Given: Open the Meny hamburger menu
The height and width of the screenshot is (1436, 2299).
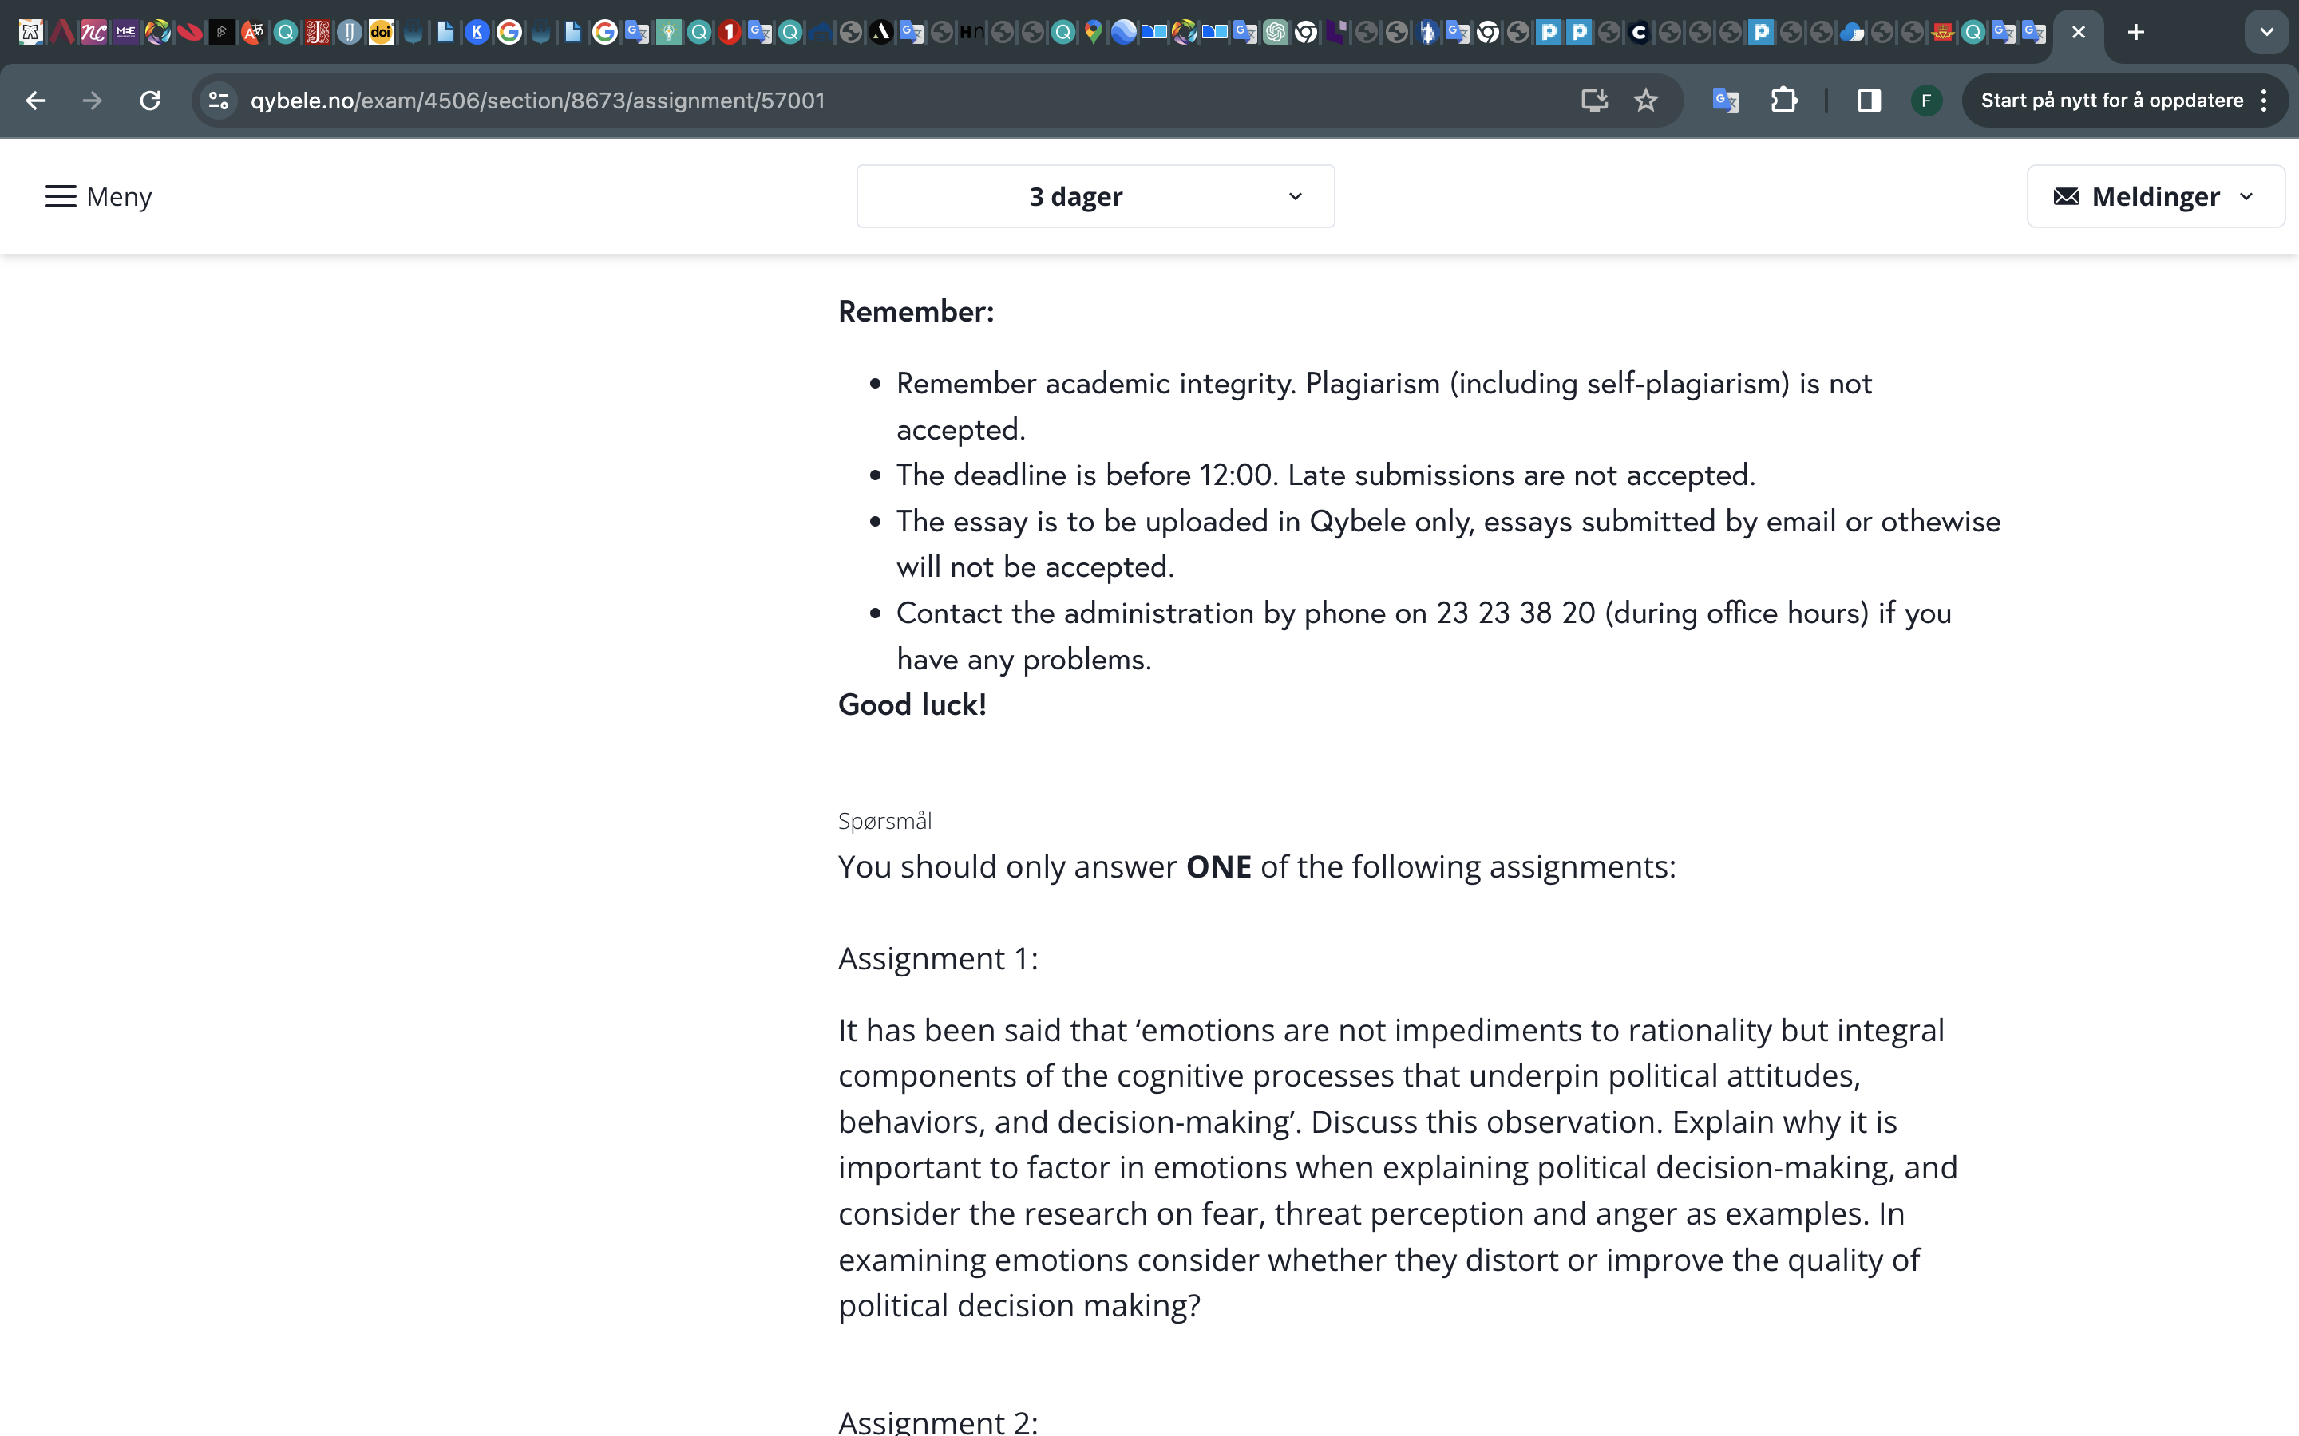Looking at the screenshot, I should [98, 196].
